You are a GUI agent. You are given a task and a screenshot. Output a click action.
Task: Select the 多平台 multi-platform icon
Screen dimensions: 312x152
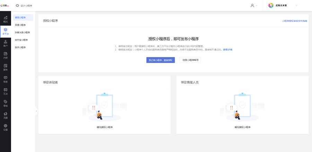pos(6,31)
